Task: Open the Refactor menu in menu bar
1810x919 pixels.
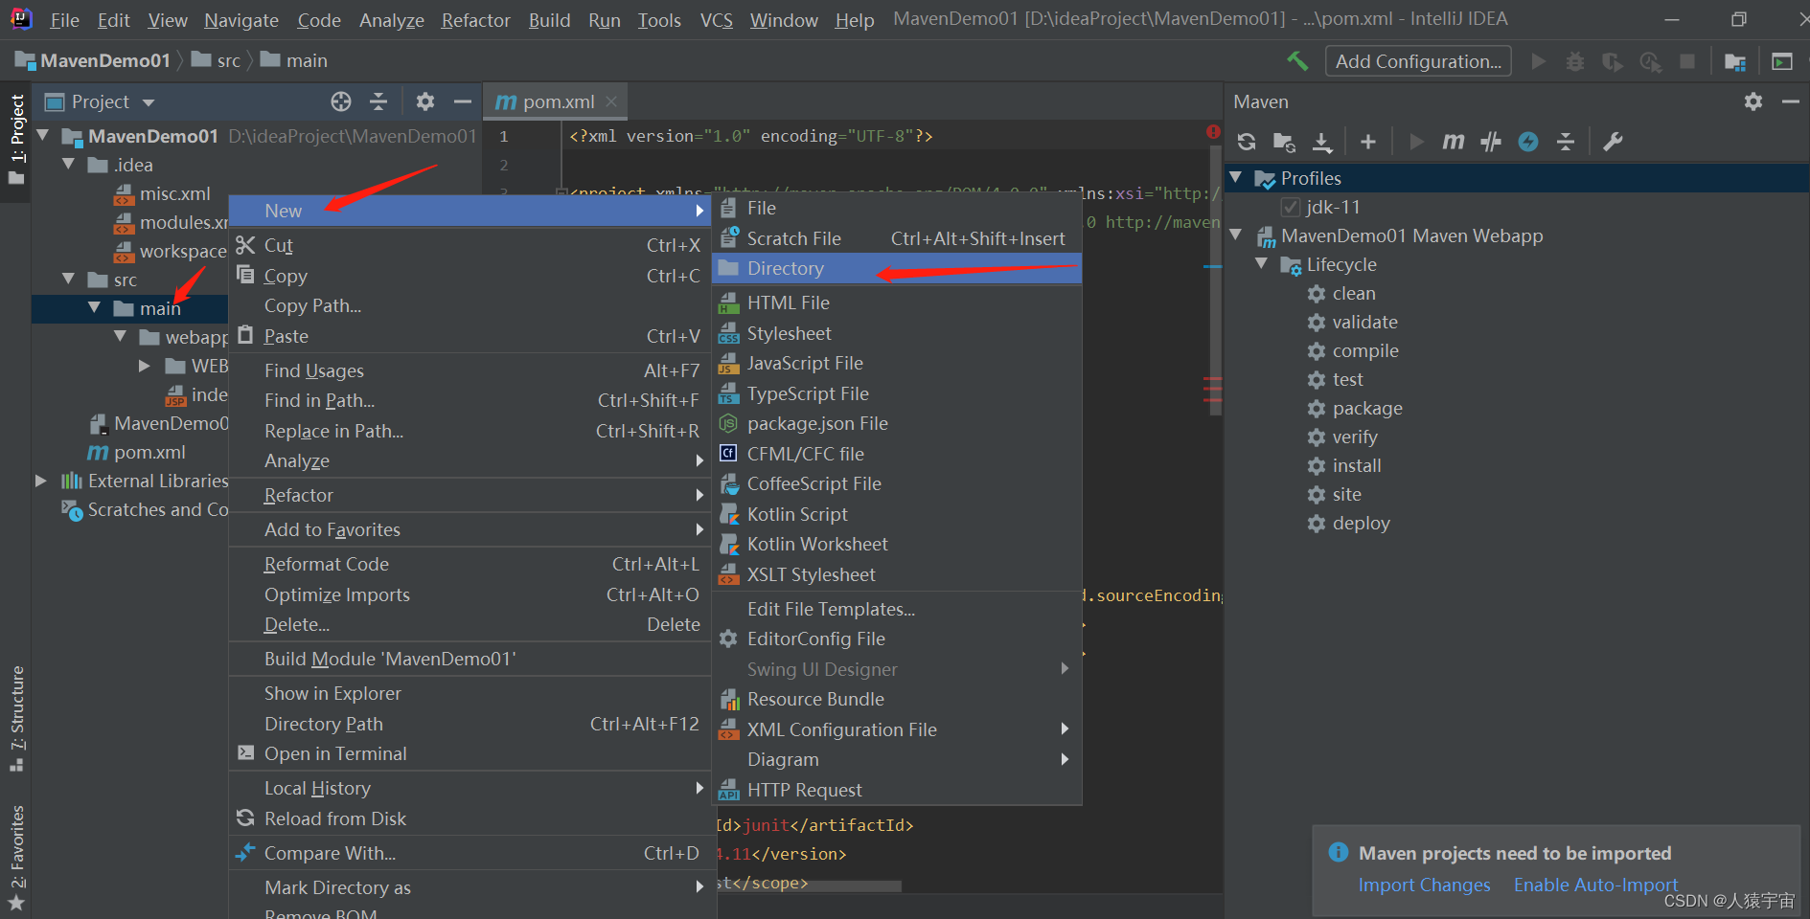Action: click(475, 20)
